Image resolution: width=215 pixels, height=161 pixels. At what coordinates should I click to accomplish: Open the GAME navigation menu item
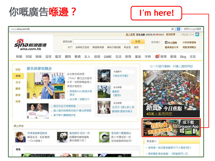(107, 57)
